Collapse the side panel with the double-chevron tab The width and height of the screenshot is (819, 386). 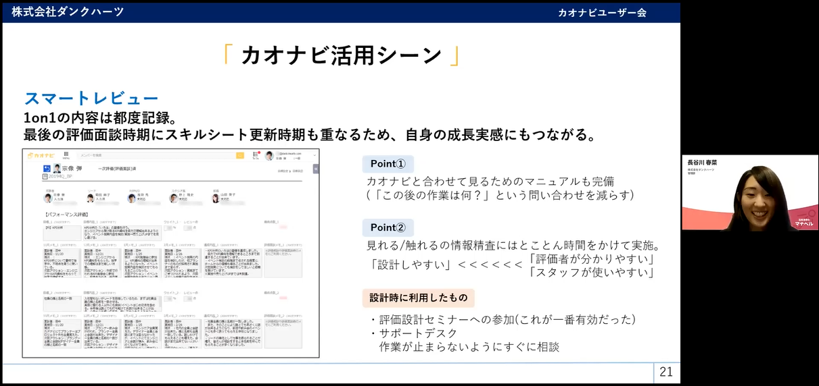pyautogui.click(x=316, y=169)
